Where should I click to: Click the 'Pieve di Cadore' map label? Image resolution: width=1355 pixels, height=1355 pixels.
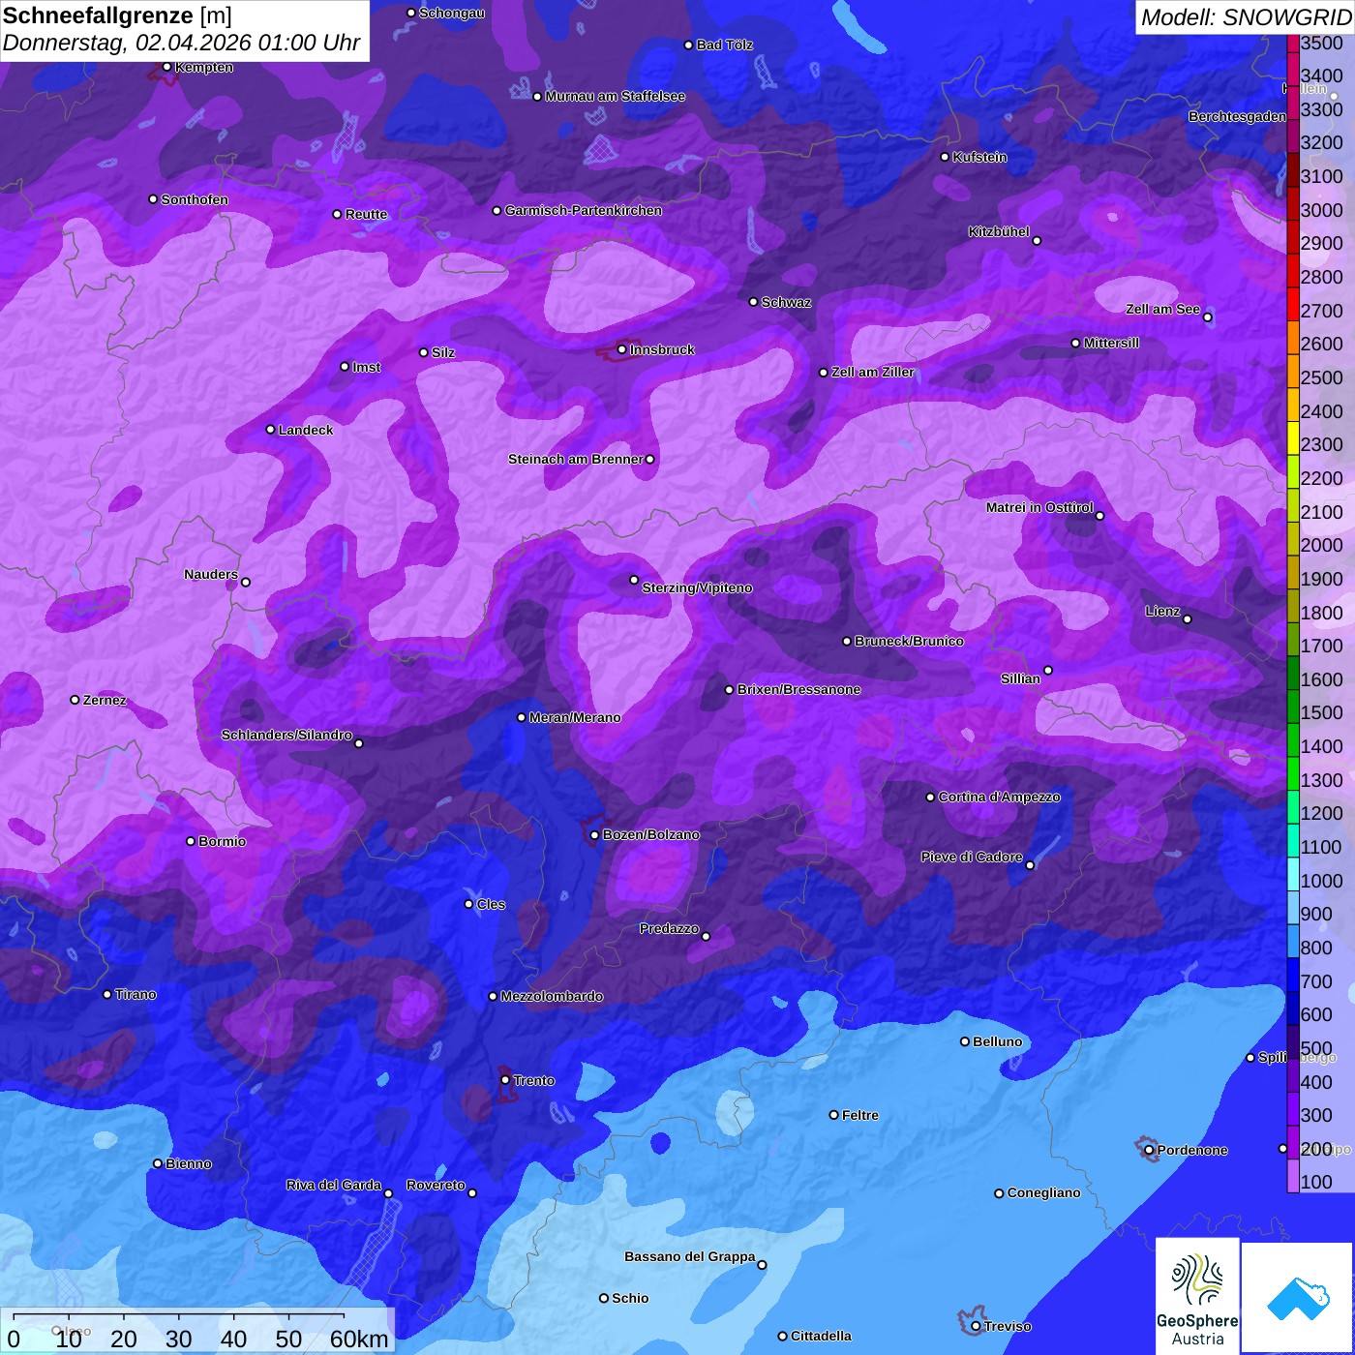click(x=972, y=857)
